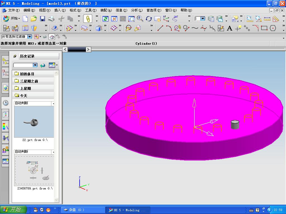Open the 开始 application start dropdown
This screenshot has height=214, width=286.
[12, 18]
